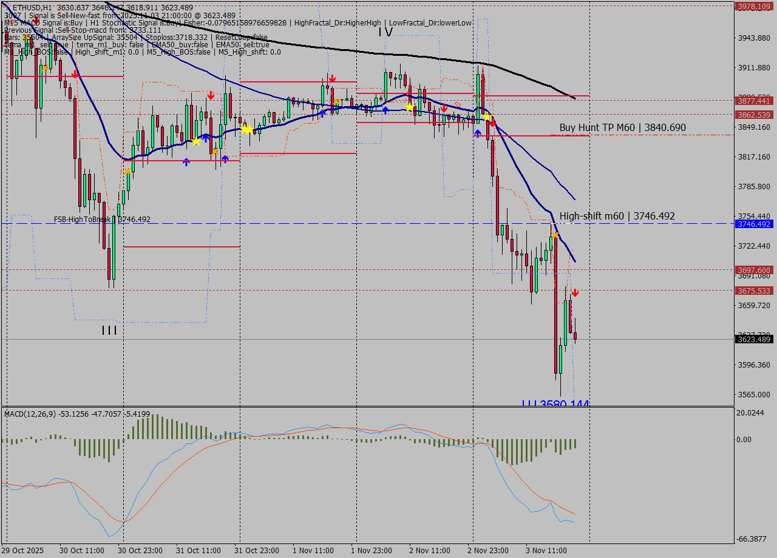The image size is (777, 558).
Task: Select the orange star at the High-shift line
Action: [555, 235]
